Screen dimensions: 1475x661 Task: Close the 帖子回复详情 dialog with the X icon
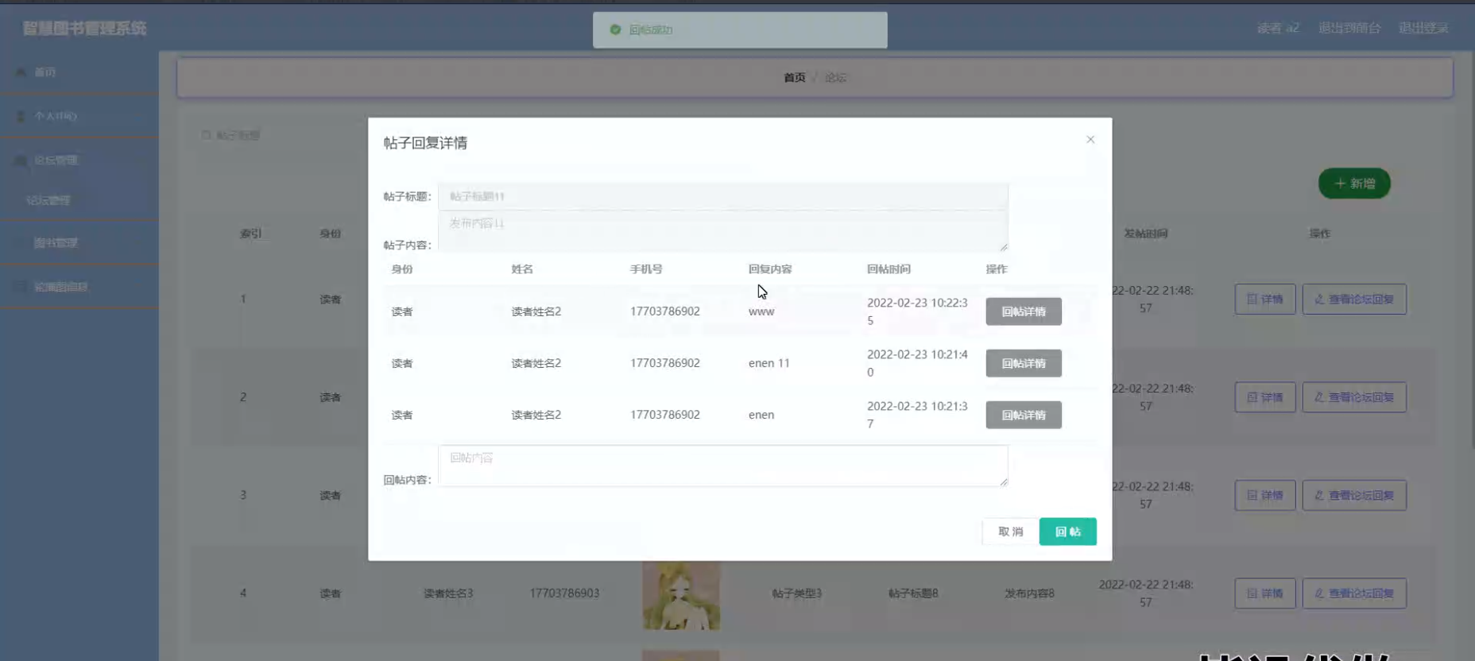(x=1090, y=140)
